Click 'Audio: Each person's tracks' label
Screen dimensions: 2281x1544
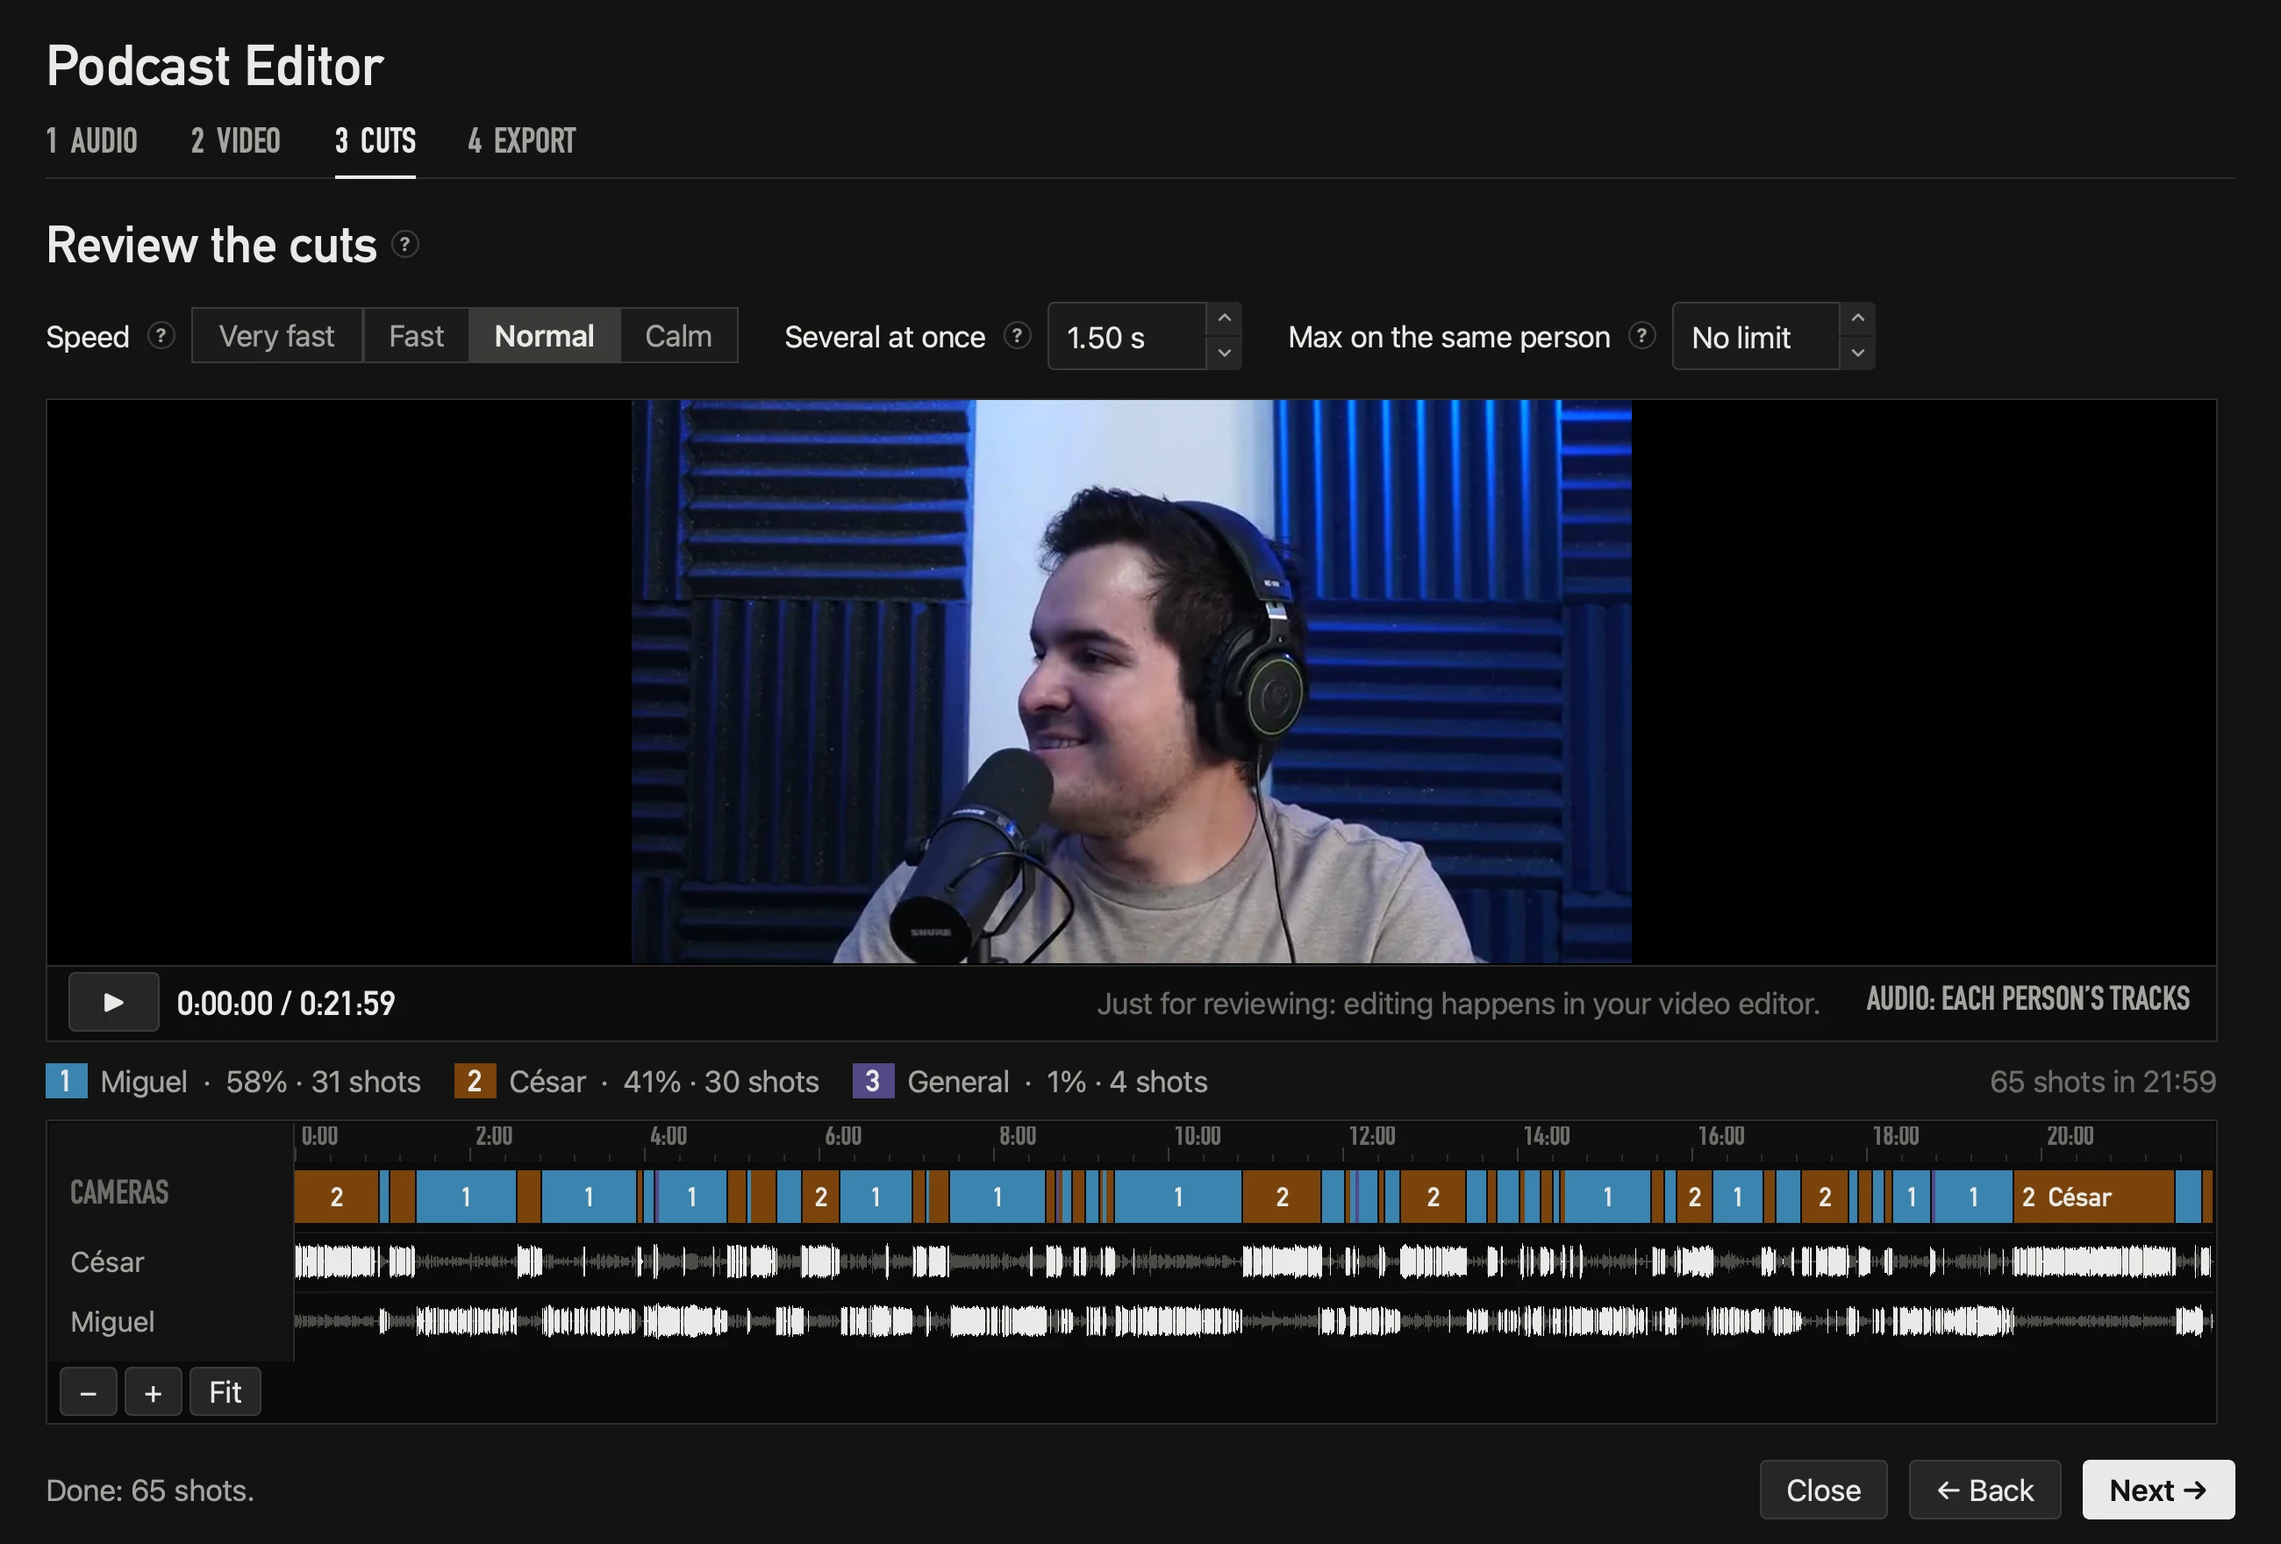2027,998
